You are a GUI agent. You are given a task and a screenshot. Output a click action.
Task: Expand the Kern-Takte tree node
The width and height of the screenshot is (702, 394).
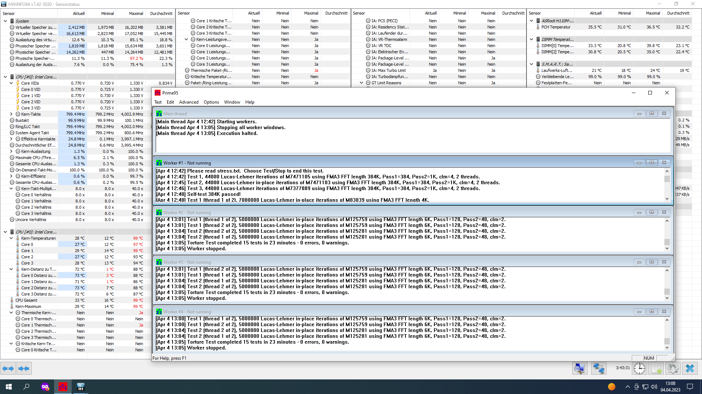[11, 114]
